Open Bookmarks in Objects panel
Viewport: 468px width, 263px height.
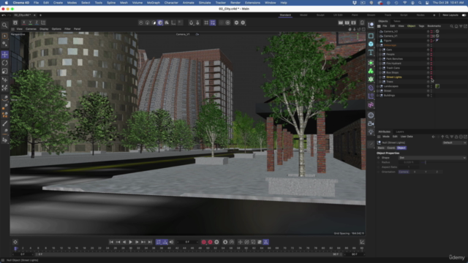click(x=434, y=26)
